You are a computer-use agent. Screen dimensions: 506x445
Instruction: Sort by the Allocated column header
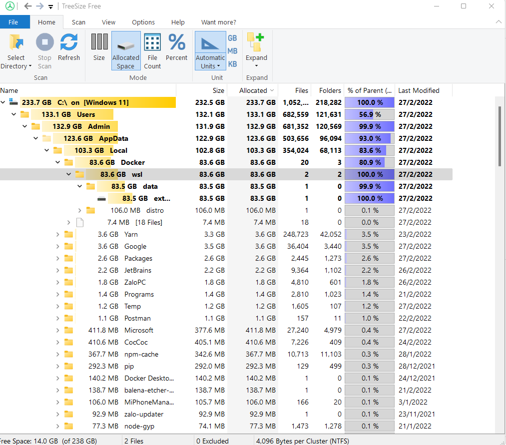point(253,91)
